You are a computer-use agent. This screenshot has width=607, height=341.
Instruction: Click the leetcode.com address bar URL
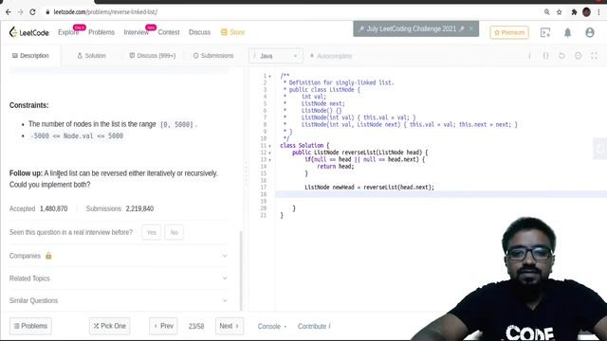point(105,12)
